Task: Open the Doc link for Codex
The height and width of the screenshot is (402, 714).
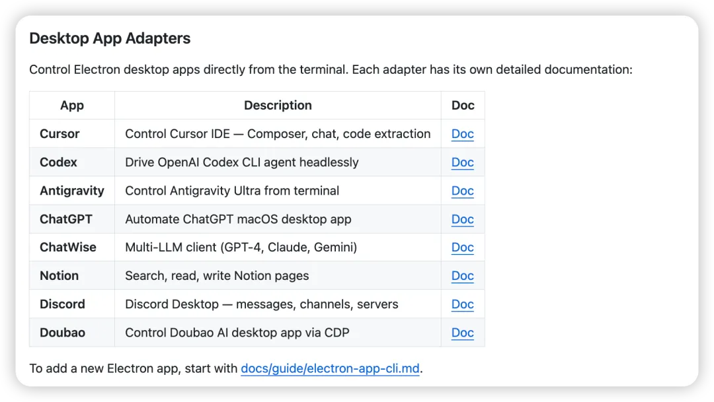Action: 462,162
